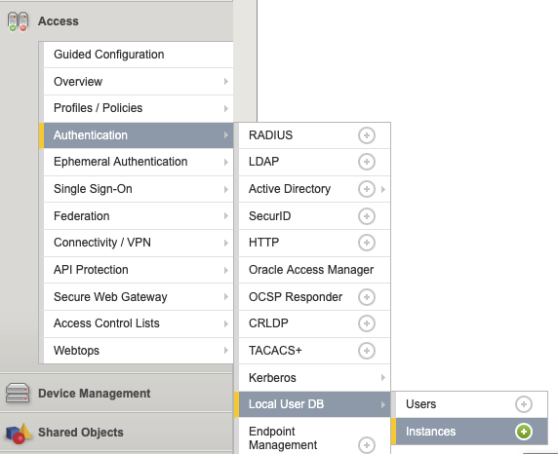Click the plus icon next to Endpoint Management
The image size is (558, 454).
[367, 445]
